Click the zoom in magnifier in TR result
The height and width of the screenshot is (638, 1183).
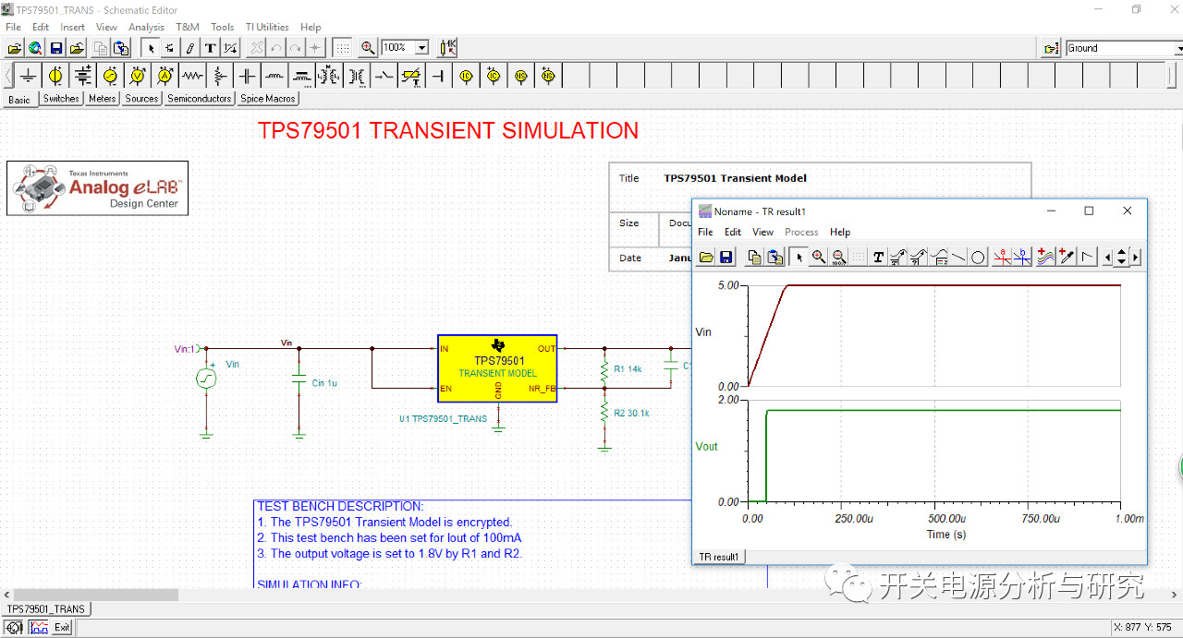[819, 258]
